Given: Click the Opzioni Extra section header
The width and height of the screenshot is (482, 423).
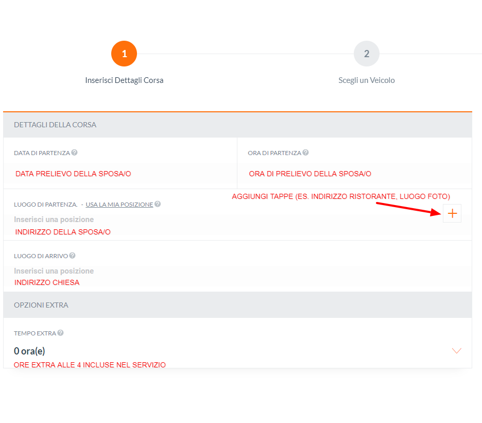Looking at the screenshot, I should [x=237, y=305].
